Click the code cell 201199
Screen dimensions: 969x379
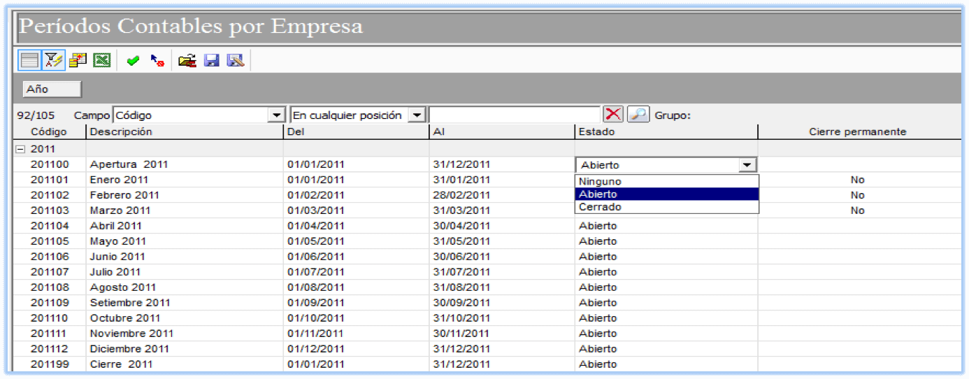point(50,364)
